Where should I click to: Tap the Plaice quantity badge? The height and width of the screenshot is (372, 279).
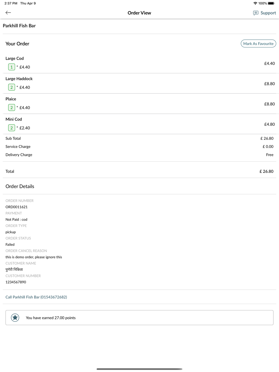pyautogui.click(x=11, y=108)
